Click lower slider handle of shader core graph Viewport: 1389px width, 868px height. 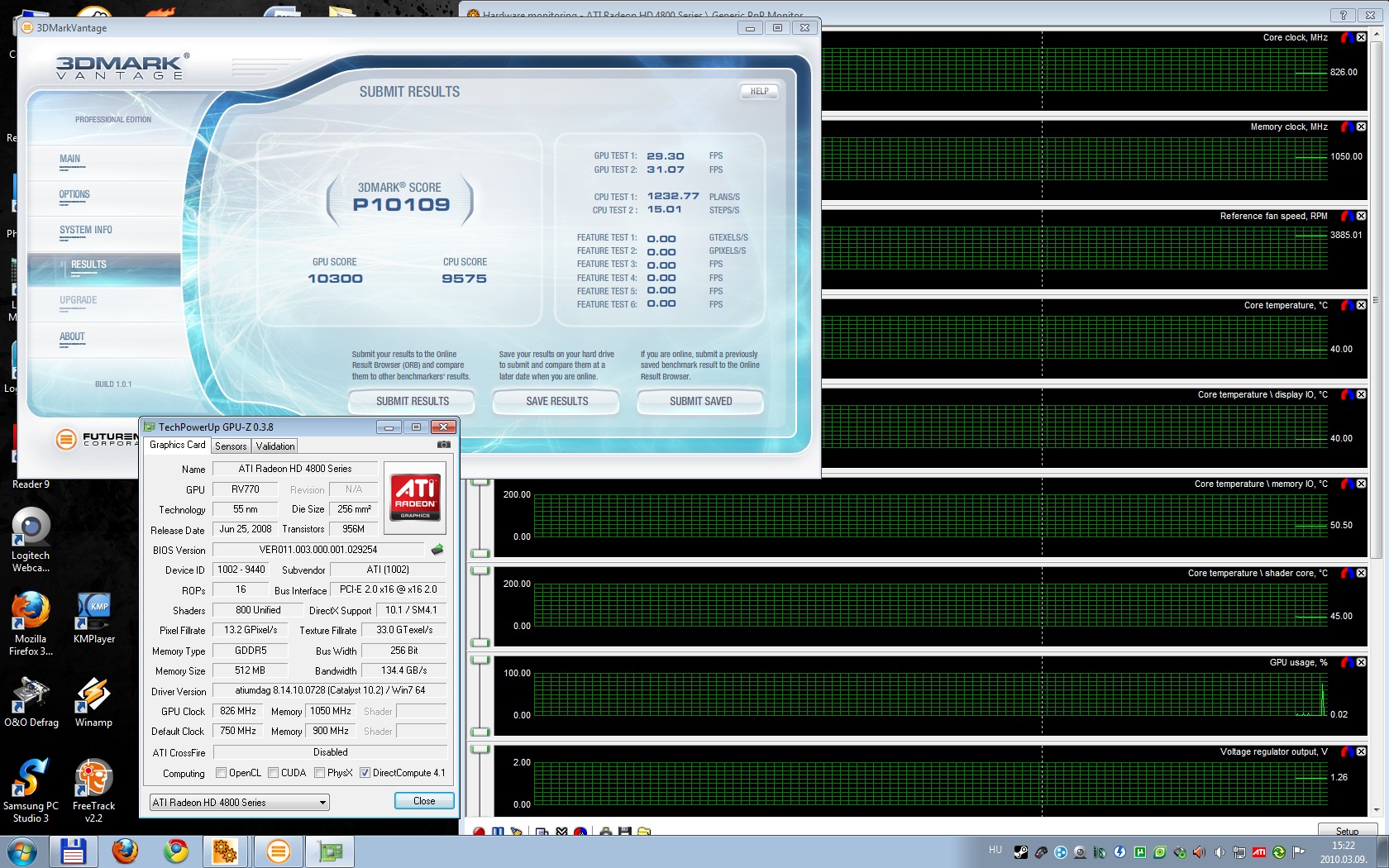point(480,642)
